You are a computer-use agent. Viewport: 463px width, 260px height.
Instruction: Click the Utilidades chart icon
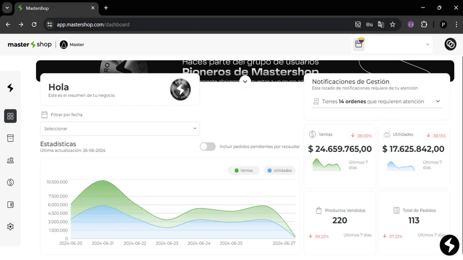(x=387, y=135)
